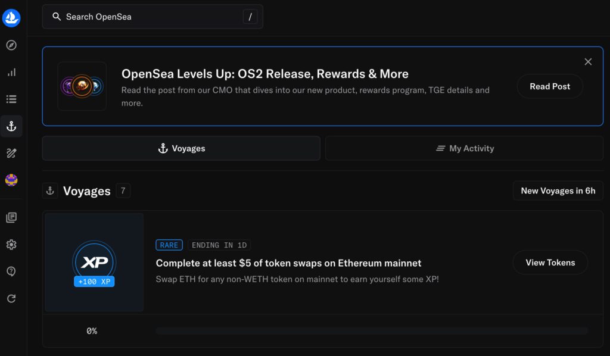Viewport: 610px width, 356px height.
Task: Click the 0% progress value
Action: click(92, 331)
